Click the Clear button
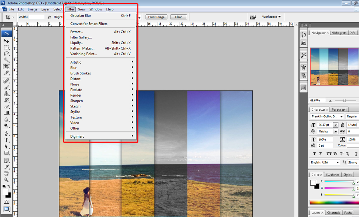The height and width of the screenshot is (217, 359). tap(178, 17)
